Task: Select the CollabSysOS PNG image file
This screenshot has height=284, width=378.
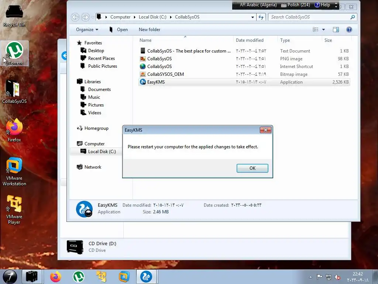Action: click(x=244, y=59)
